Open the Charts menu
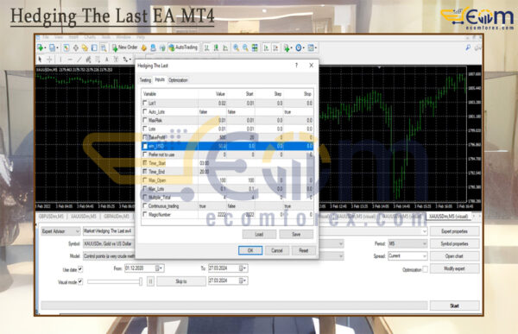 (90, 37)
